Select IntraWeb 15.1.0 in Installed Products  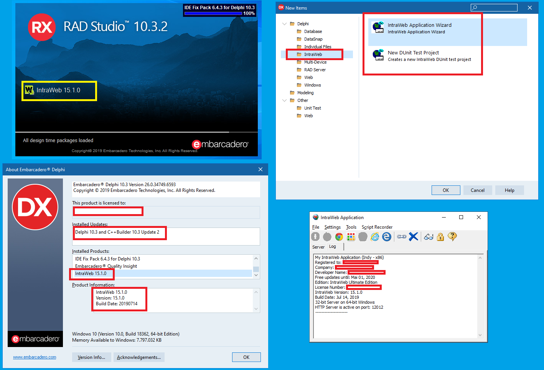pos(162,273)
